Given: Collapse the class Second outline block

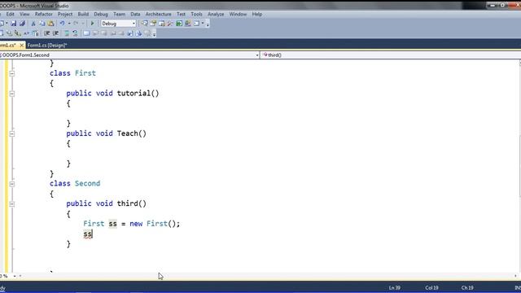Looking at the screenshot, I should [x=12, y=184].
